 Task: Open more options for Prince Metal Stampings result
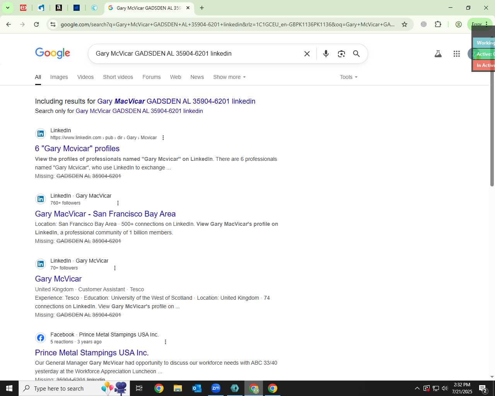click(166, 342)
